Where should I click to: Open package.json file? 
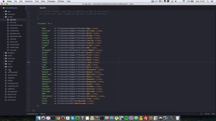(12, 91)
